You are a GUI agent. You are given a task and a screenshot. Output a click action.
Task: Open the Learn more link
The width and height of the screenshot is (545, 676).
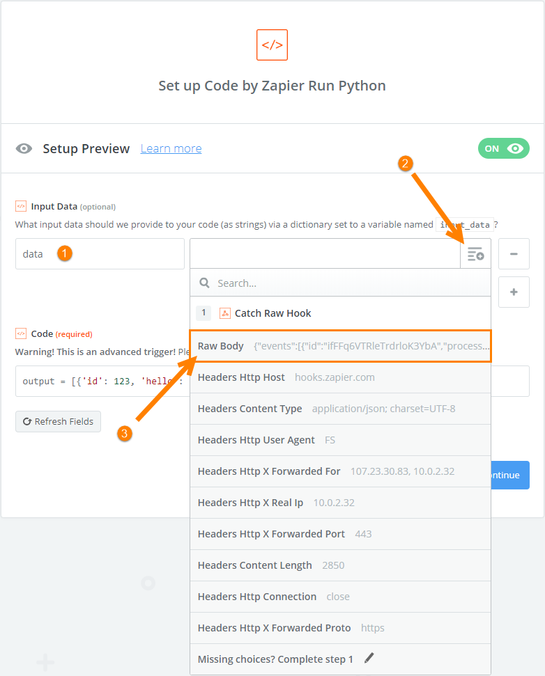click(x=171, y=148)
